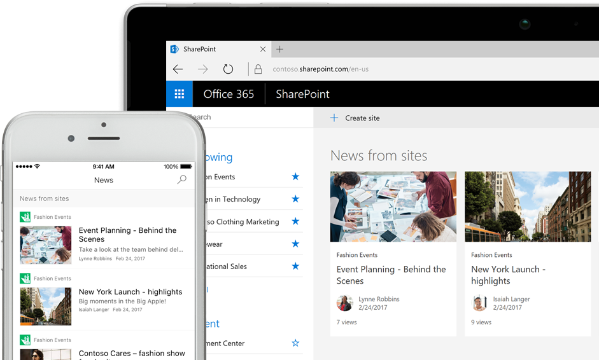Click 'Fashion Events' label on Event Planning card
This screenshot has height=360, width=599.
[x=357, y=255]
